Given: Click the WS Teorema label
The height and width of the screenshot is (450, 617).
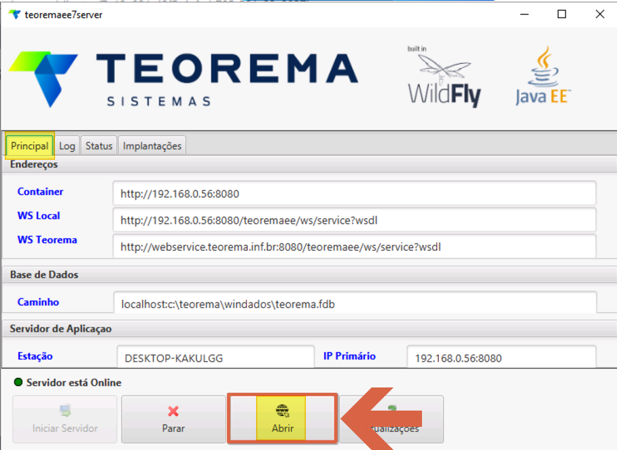Looking at the screenshot, I should (x=47, y=240).
